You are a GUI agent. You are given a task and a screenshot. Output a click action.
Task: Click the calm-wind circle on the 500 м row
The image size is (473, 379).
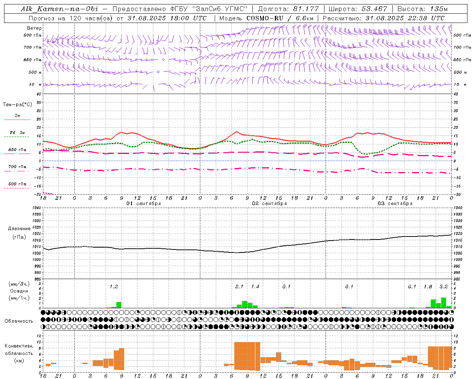[x=158, y=72]
